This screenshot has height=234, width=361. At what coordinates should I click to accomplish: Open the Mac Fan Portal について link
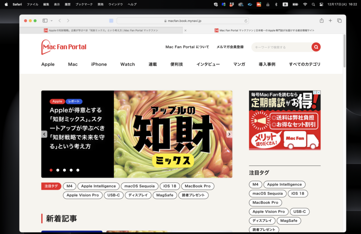pos(187,47)
